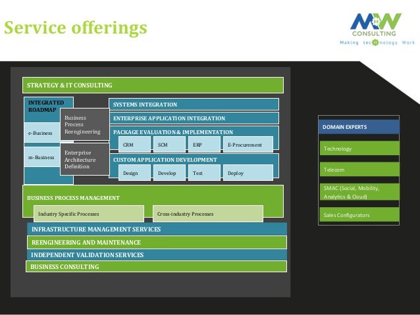Click the Service offerings title
The height and width of the screenshot is (315, 420).
tap(76, 28)
